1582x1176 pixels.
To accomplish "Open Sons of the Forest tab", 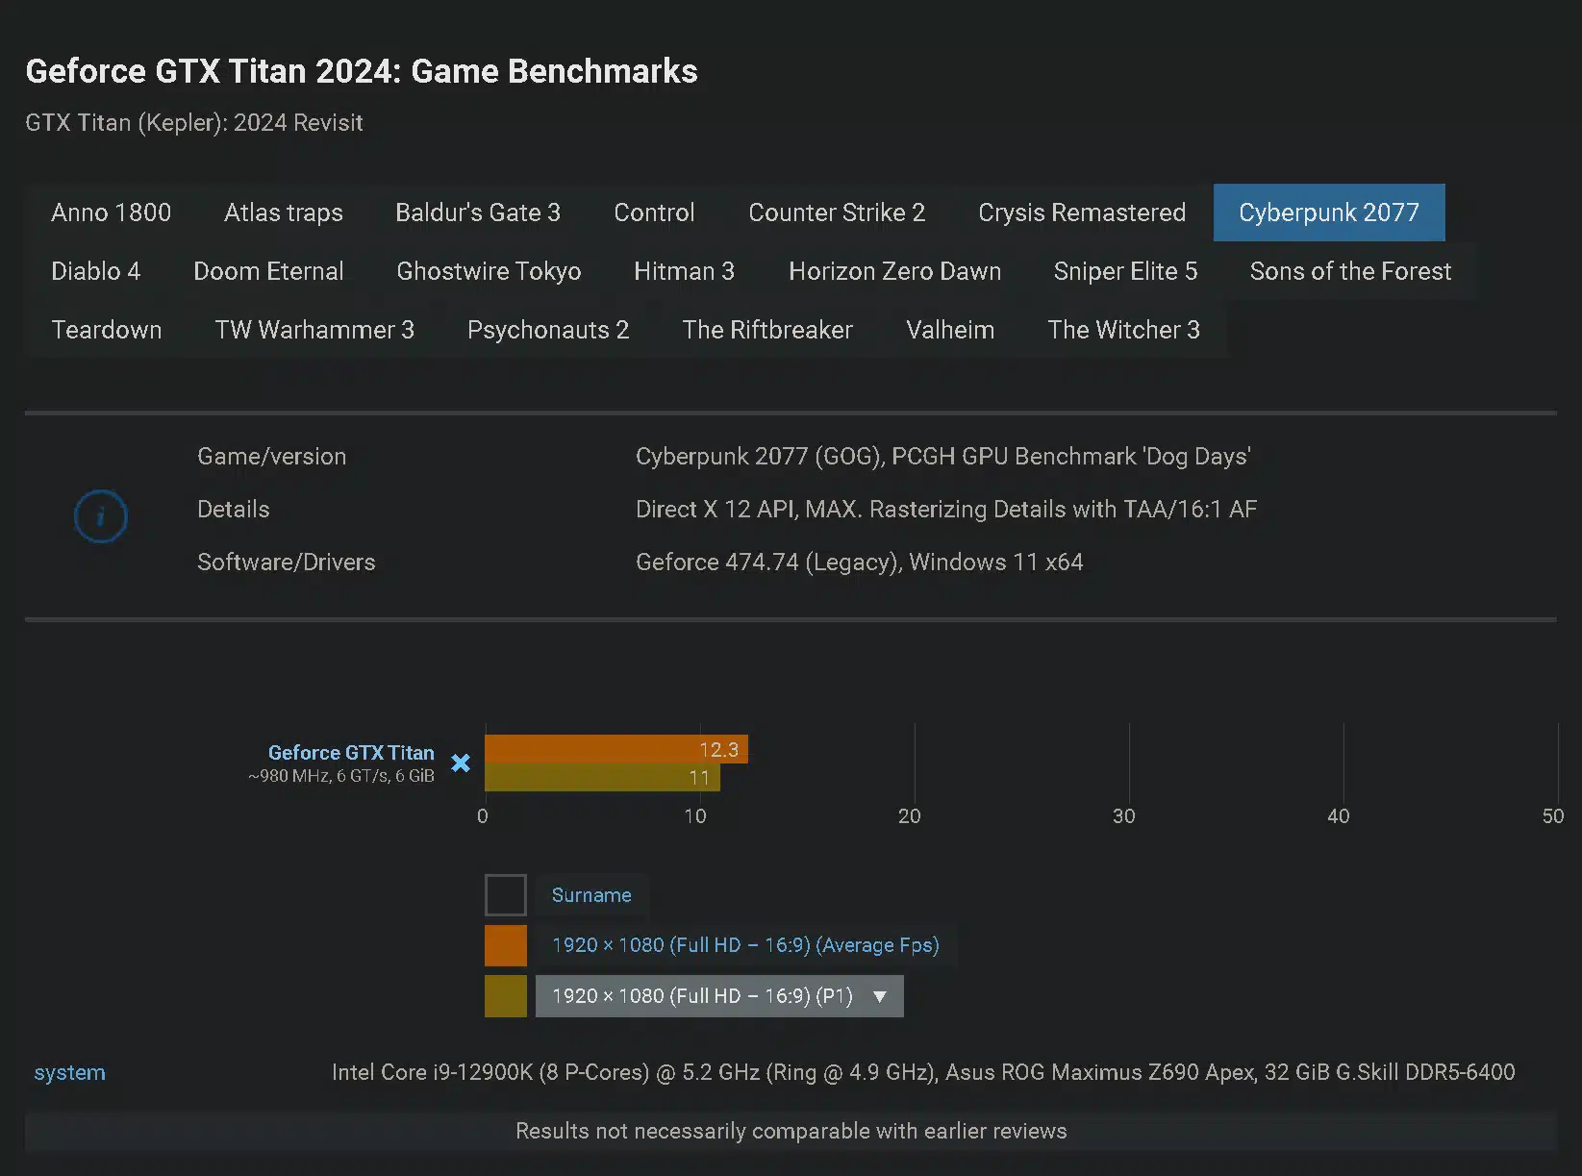I will coord(1350,271).
